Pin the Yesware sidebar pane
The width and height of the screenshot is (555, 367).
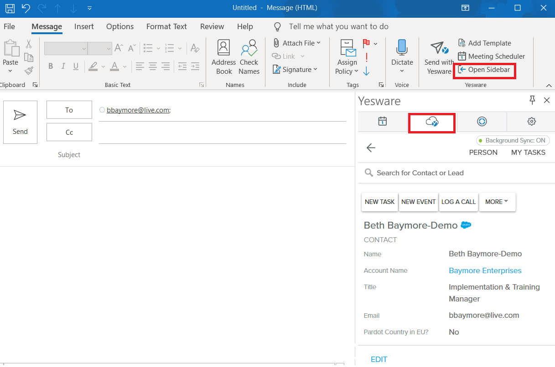[x=532, y=100]
